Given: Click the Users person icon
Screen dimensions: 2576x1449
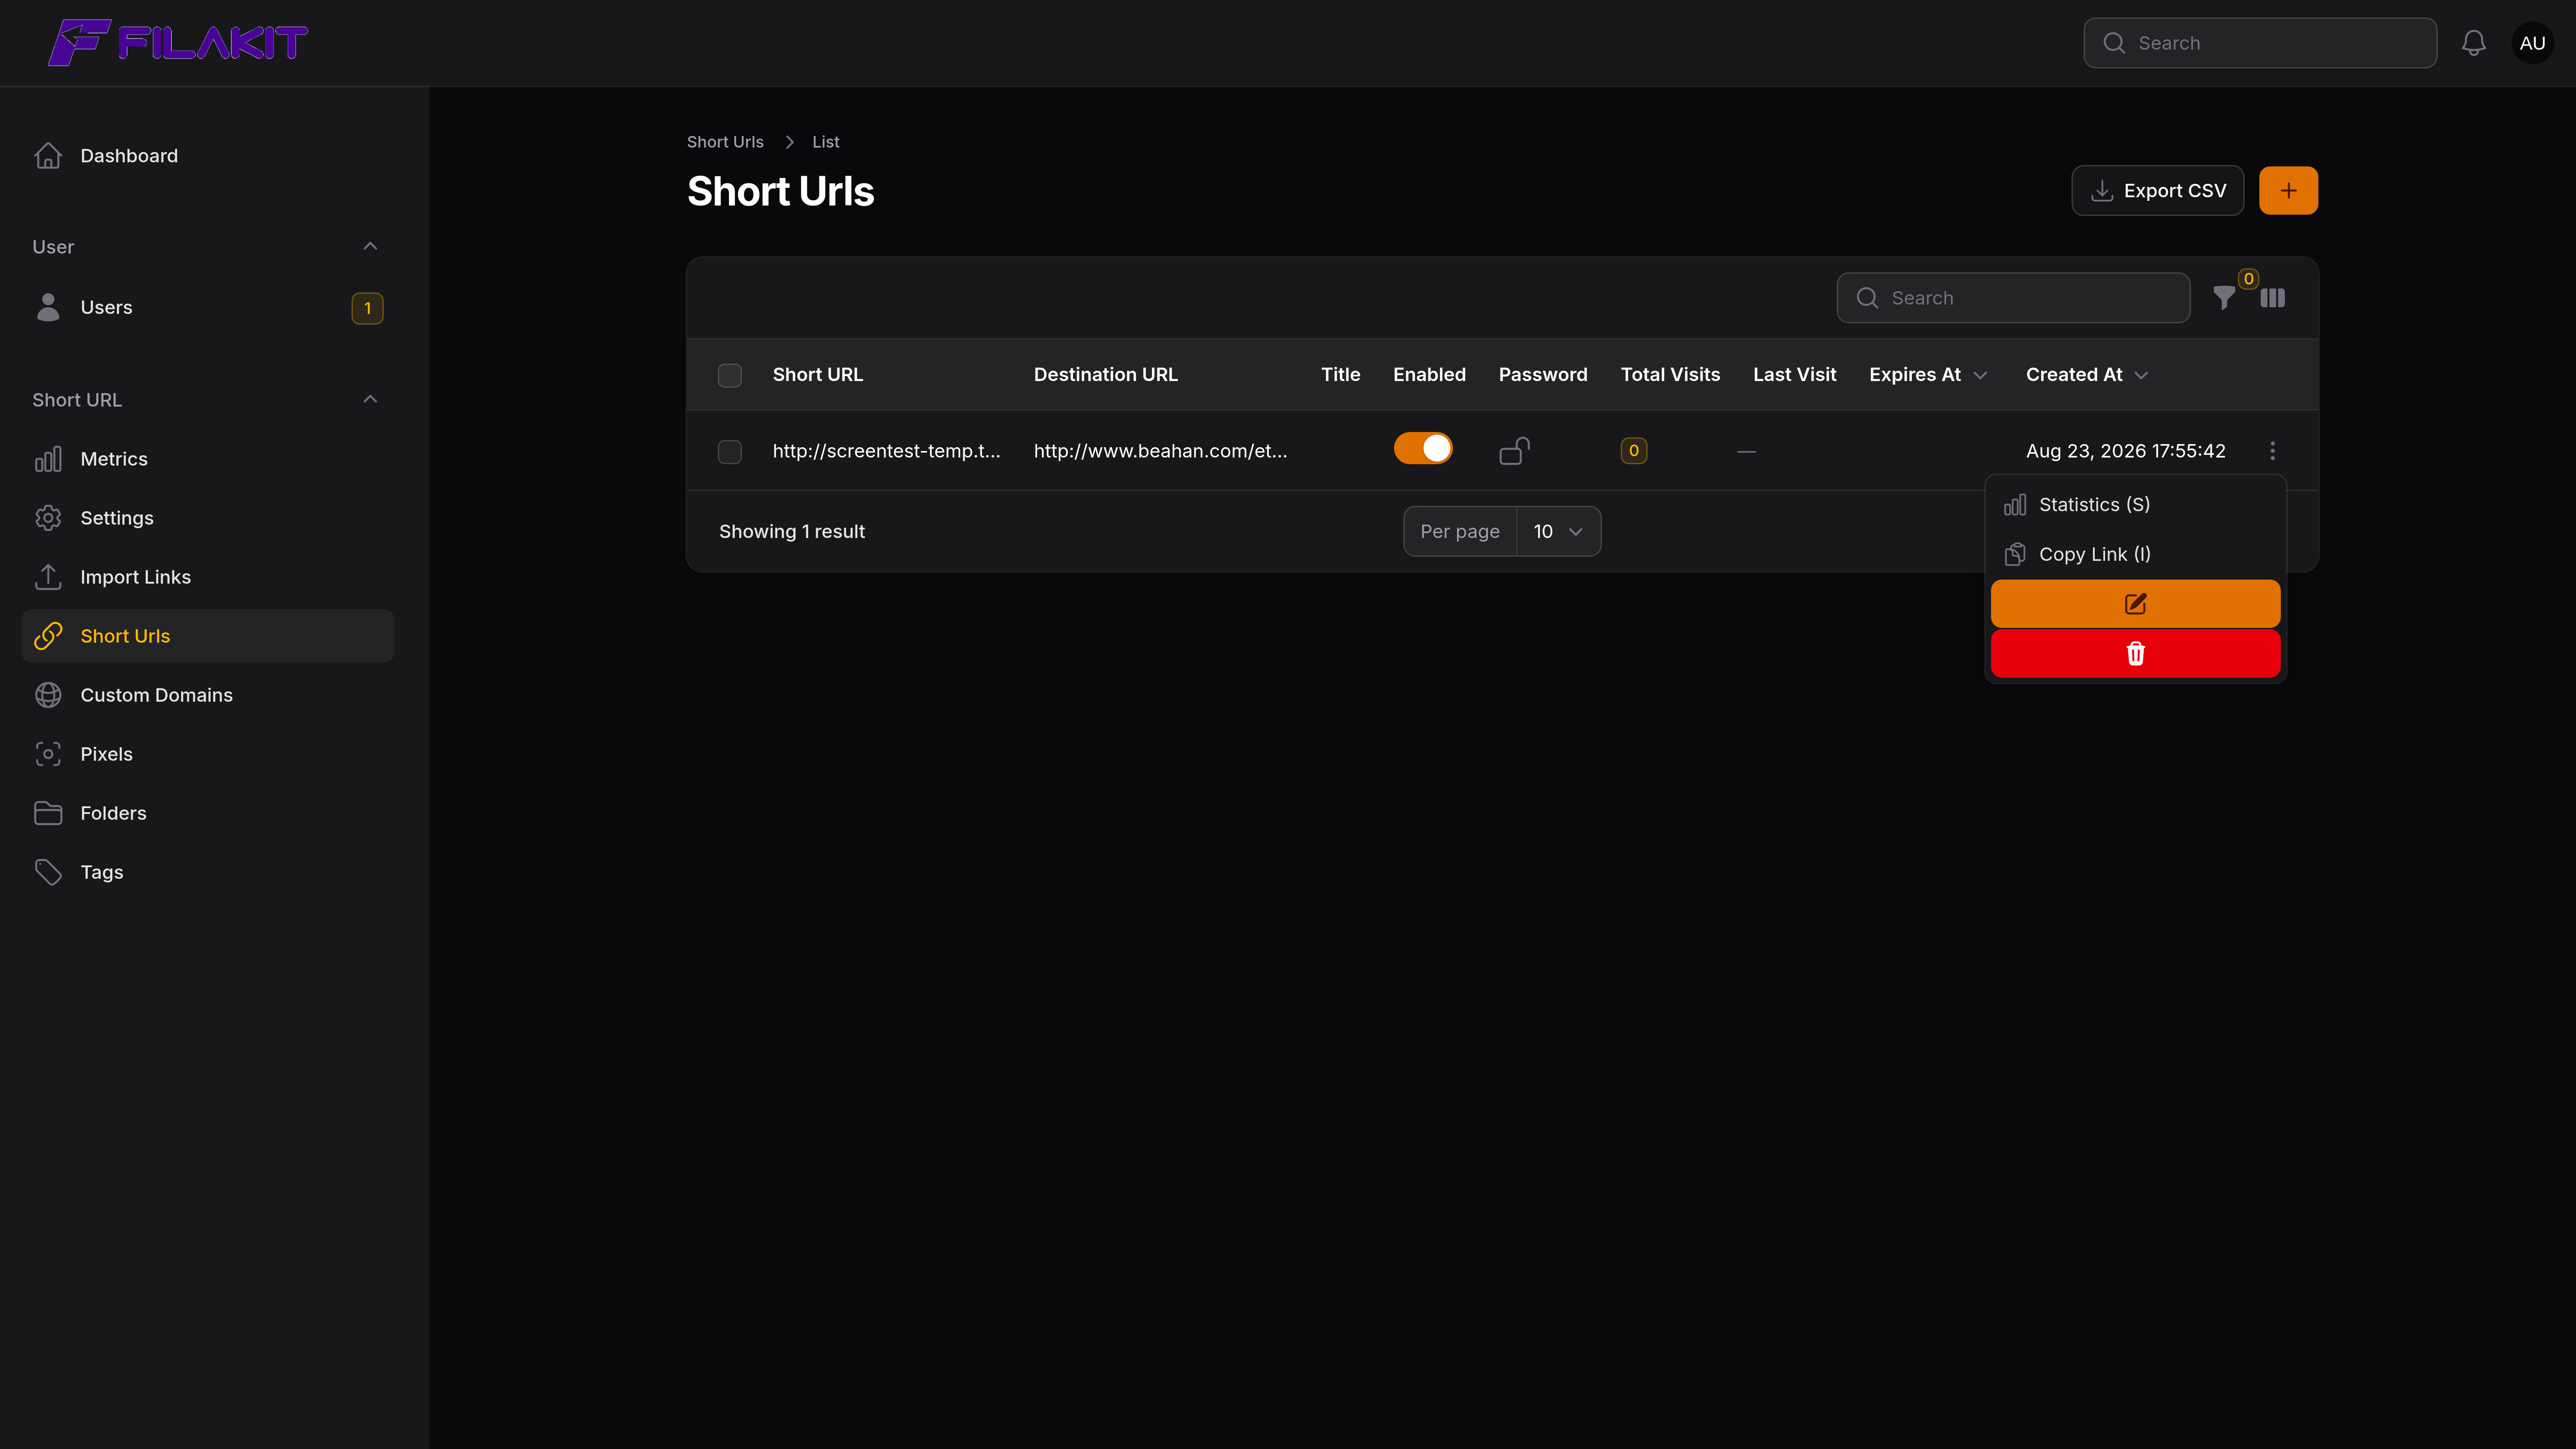Looking at the screenshot, I should tap(48, 307).
